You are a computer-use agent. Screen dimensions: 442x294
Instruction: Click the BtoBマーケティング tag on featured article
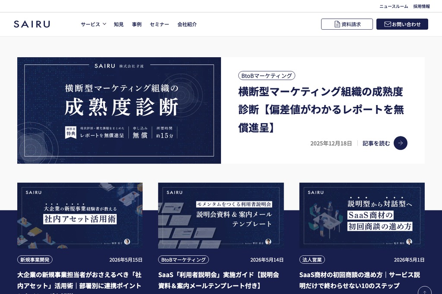click(x=267, y=76)
